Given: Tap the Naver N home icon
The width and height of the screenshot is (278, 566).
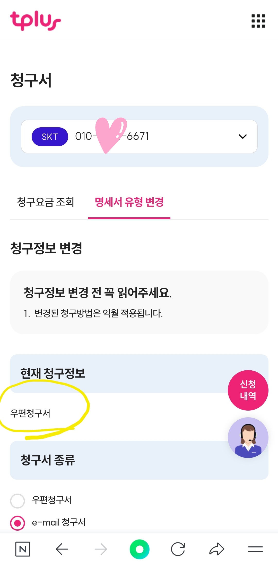Looking at the screenshot, I should click(x=23, y=549).
